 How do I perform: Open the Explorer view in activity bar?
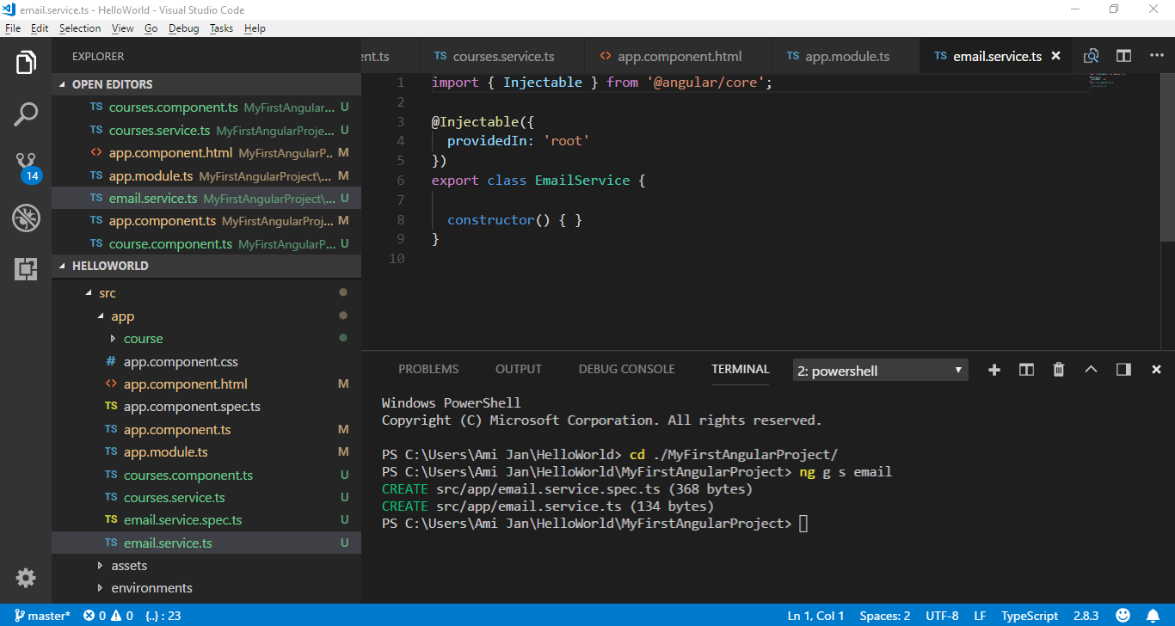coord(26,62)
